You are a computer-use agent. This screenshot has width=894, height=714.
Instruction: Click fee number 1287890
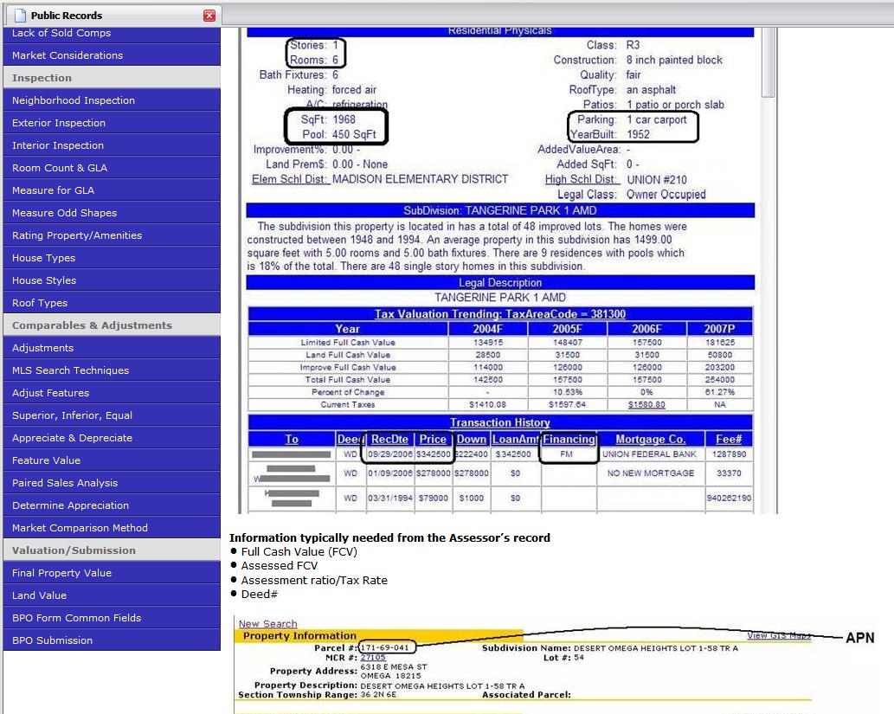pos(729,454)
